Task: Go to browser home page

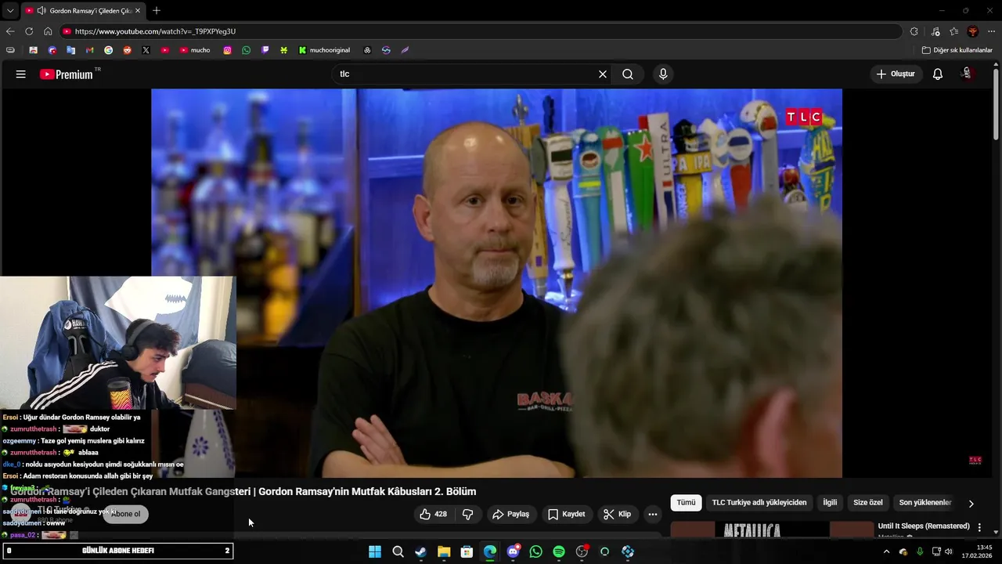Action: (48, 31)
